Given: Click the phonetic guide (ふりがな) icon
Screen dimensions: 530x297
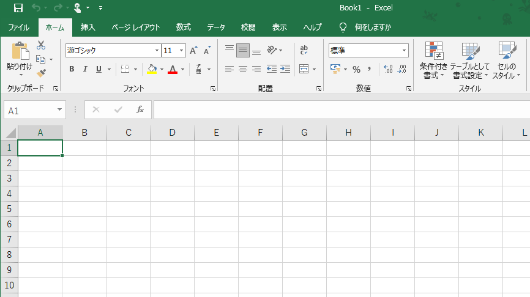Looking at the screenshot, I should [199, 69].
